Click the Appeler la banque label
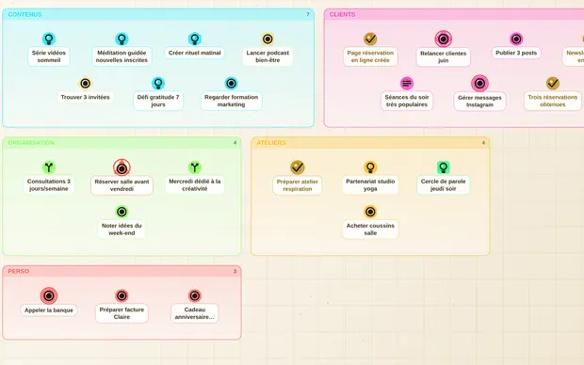Screen dimensions: 584x365 pos(49,310)
